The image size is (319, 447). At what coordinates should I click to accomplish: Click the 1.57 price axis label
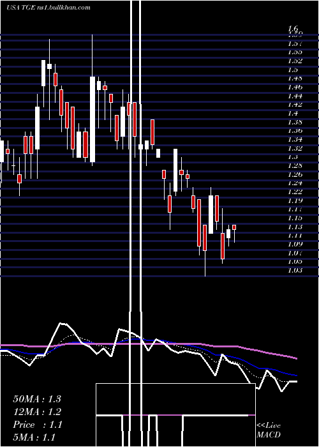click(295, 43)
